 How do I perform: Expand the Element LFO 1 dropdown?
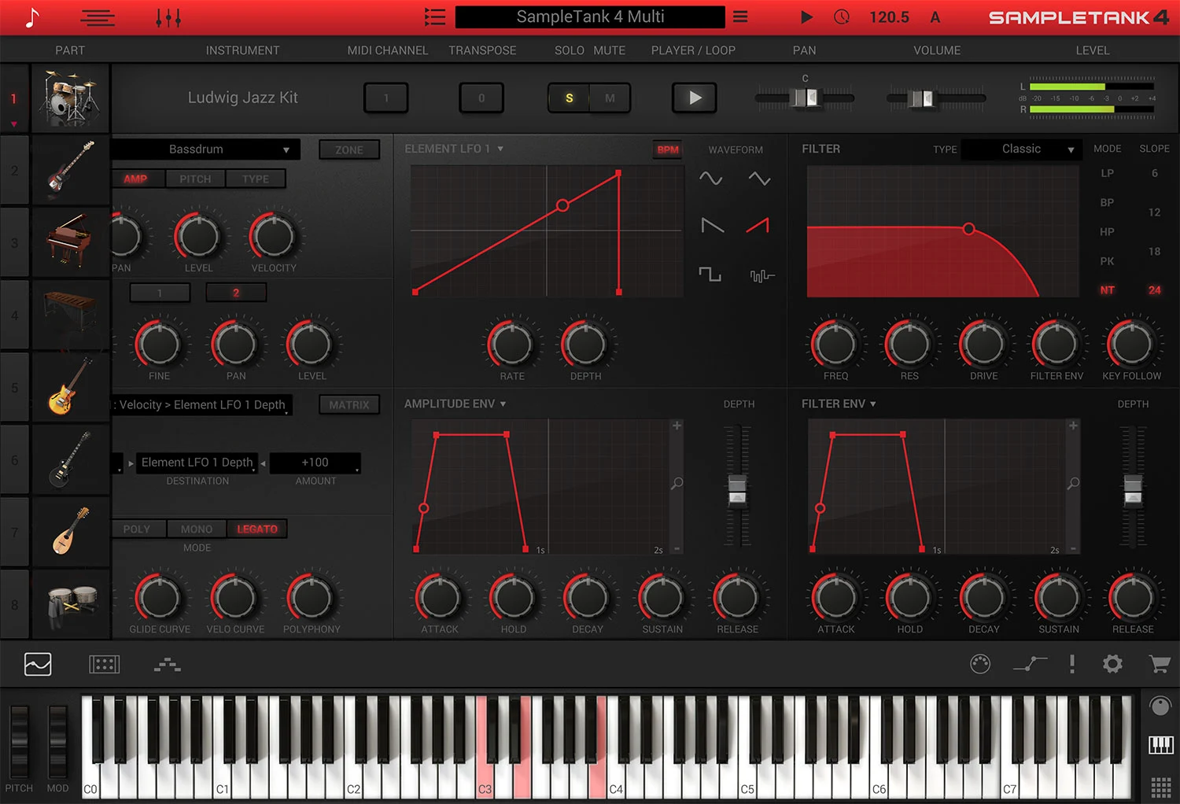click(500, 148)
